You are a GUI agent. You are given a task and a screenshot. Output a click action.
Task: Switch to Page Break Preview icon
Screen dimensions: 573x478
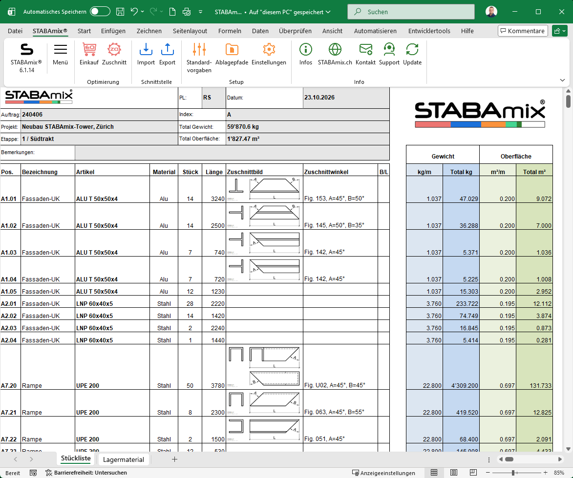coord(473,473)
